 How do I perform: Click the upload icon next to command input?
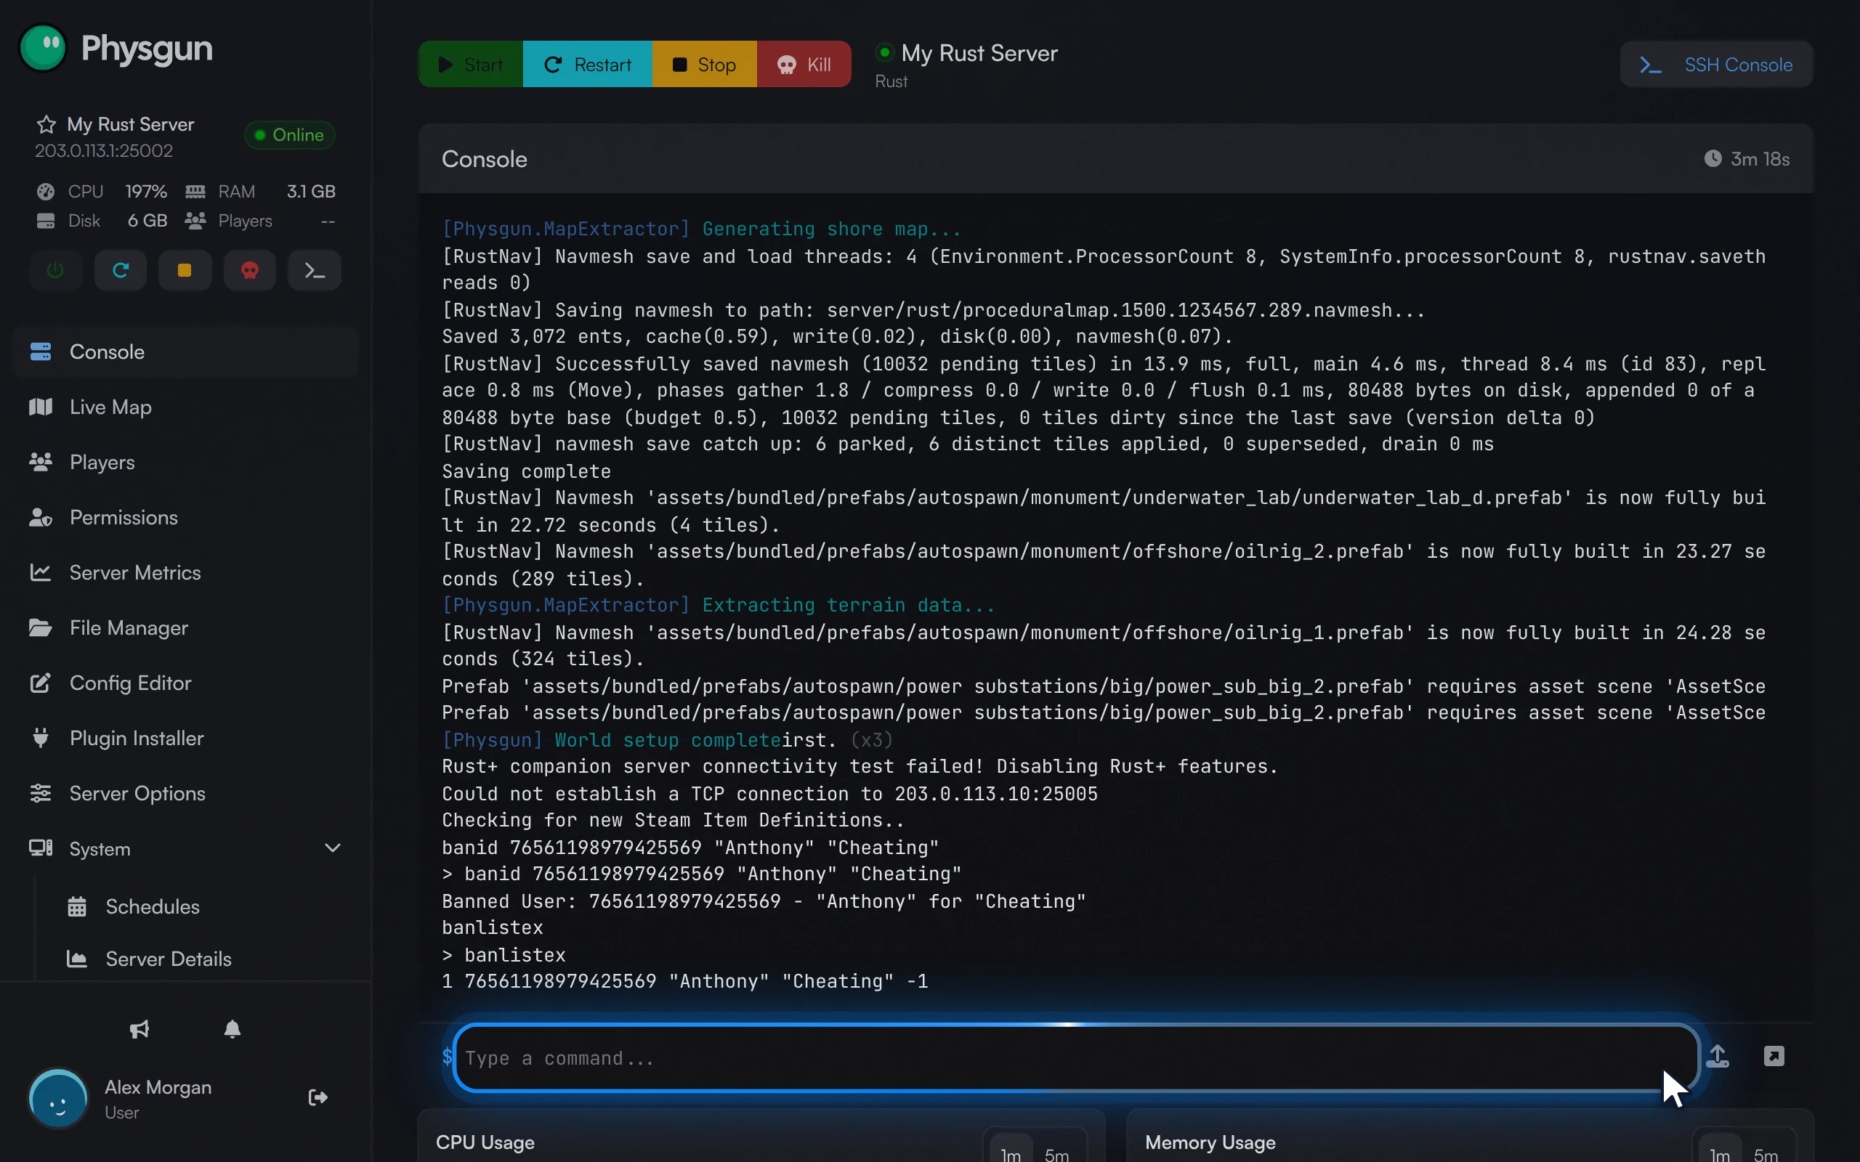pos(1718,1056)
